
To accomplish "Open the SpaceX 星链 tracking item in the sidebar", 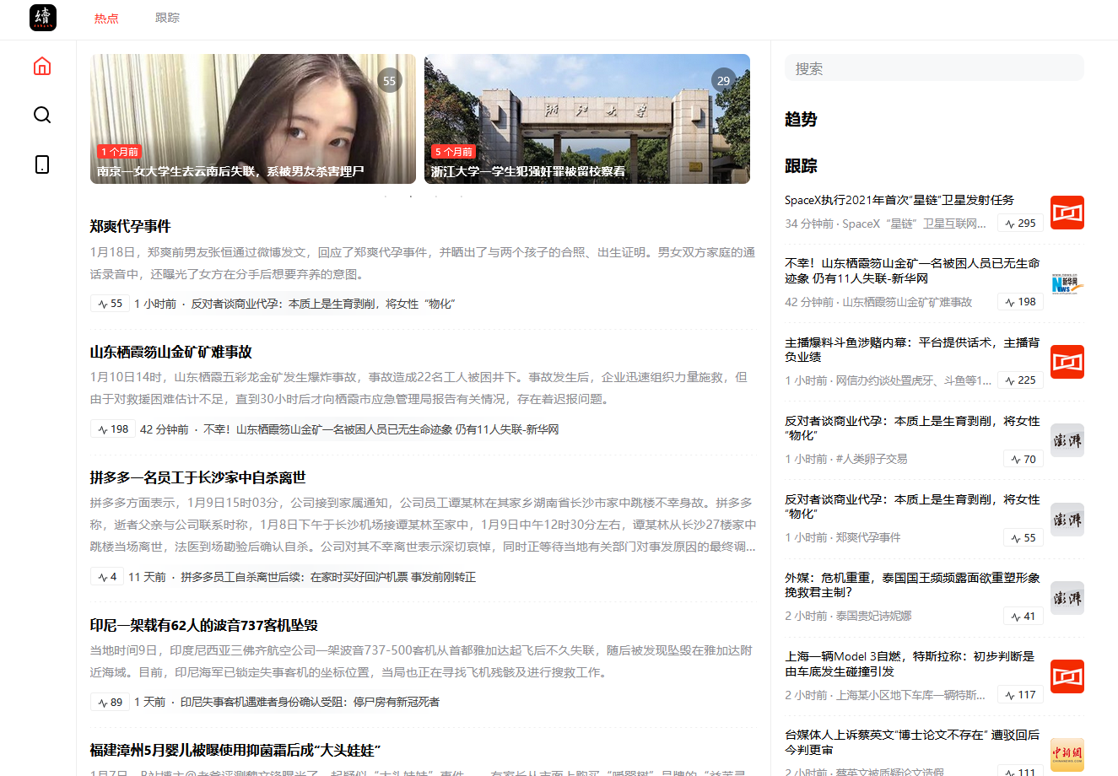I will [899, 200].
